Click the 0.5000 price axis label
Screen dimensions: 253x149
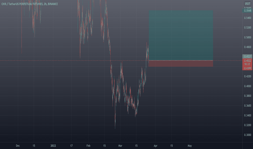click(248, 37)
